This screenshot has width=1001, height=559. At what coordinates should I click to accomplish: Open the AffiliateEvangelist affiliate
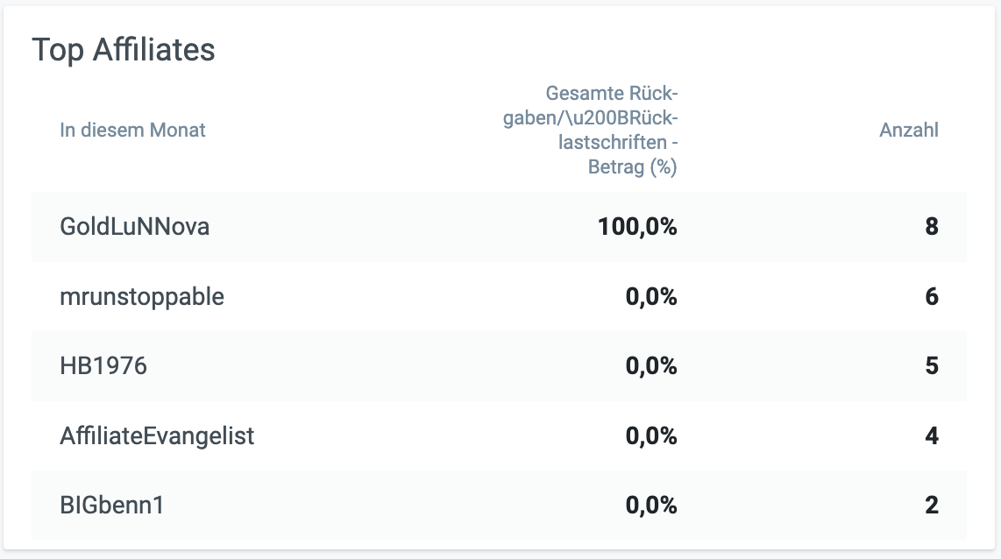tap(157, 435)
